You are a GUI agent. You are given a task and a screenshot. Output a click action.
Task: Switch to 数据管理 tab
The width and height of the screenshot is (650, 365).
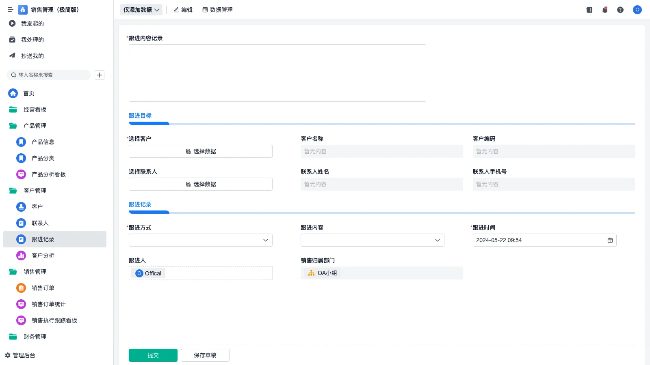pyautogui.click(x=218, y=10)
